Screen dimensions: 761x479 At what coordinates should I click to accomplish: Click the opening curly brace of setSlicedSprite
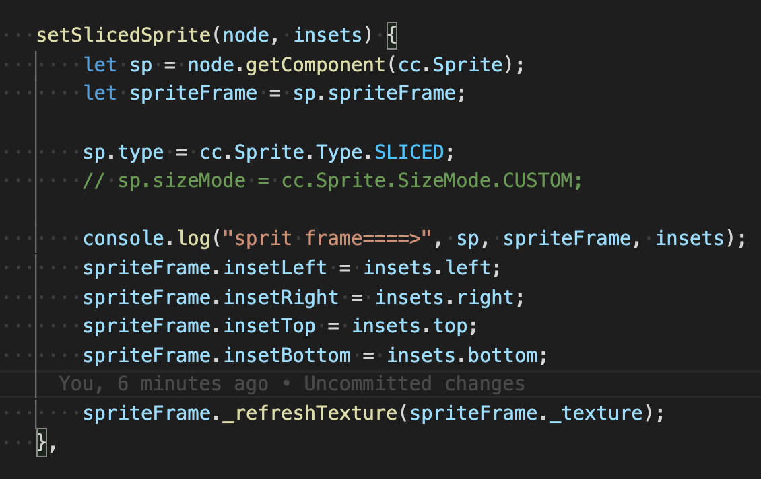[392, 35]
